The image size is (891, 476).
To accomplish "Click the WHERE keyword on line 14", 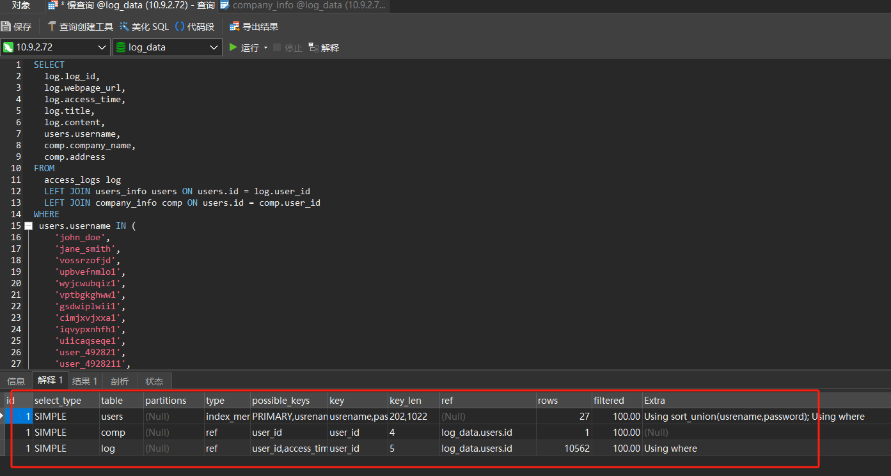I will [47, 214].
